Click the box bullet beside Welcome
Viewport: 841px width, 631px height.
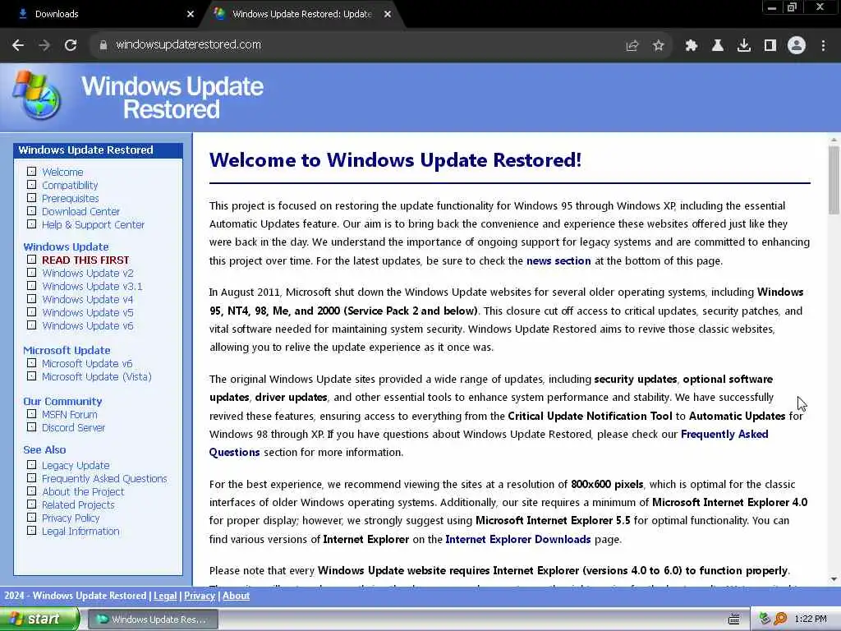coord(32,172)
